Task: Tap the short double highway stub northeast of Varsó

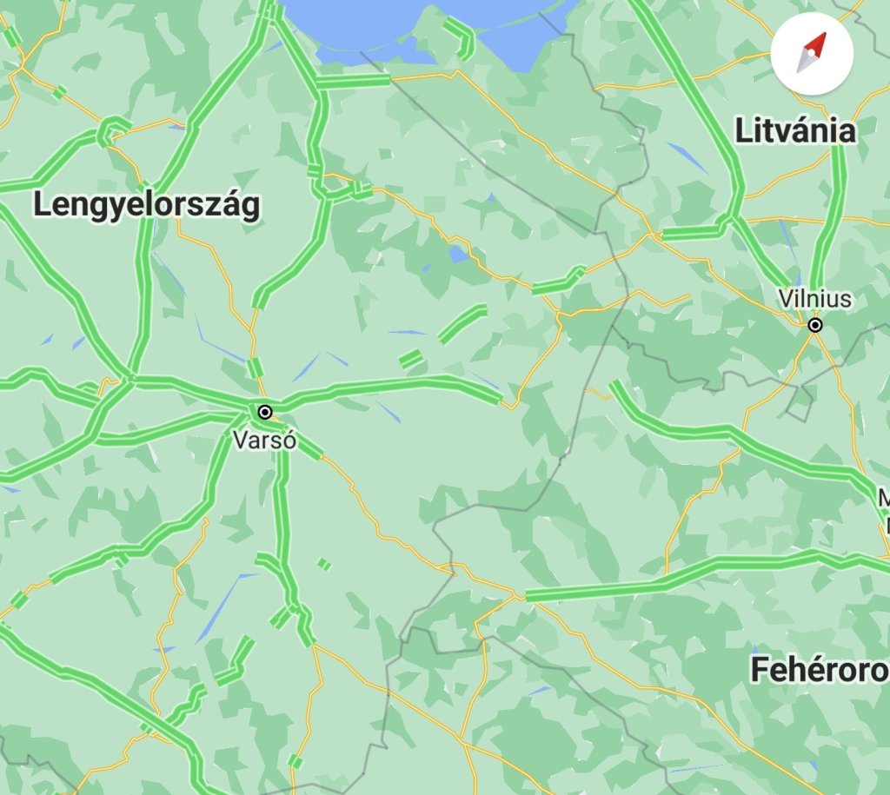Action: (411, 359)
